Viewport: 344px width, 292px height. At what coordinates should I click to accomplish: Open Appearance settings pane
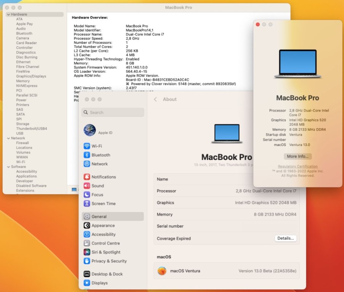[x=103, y=225]
